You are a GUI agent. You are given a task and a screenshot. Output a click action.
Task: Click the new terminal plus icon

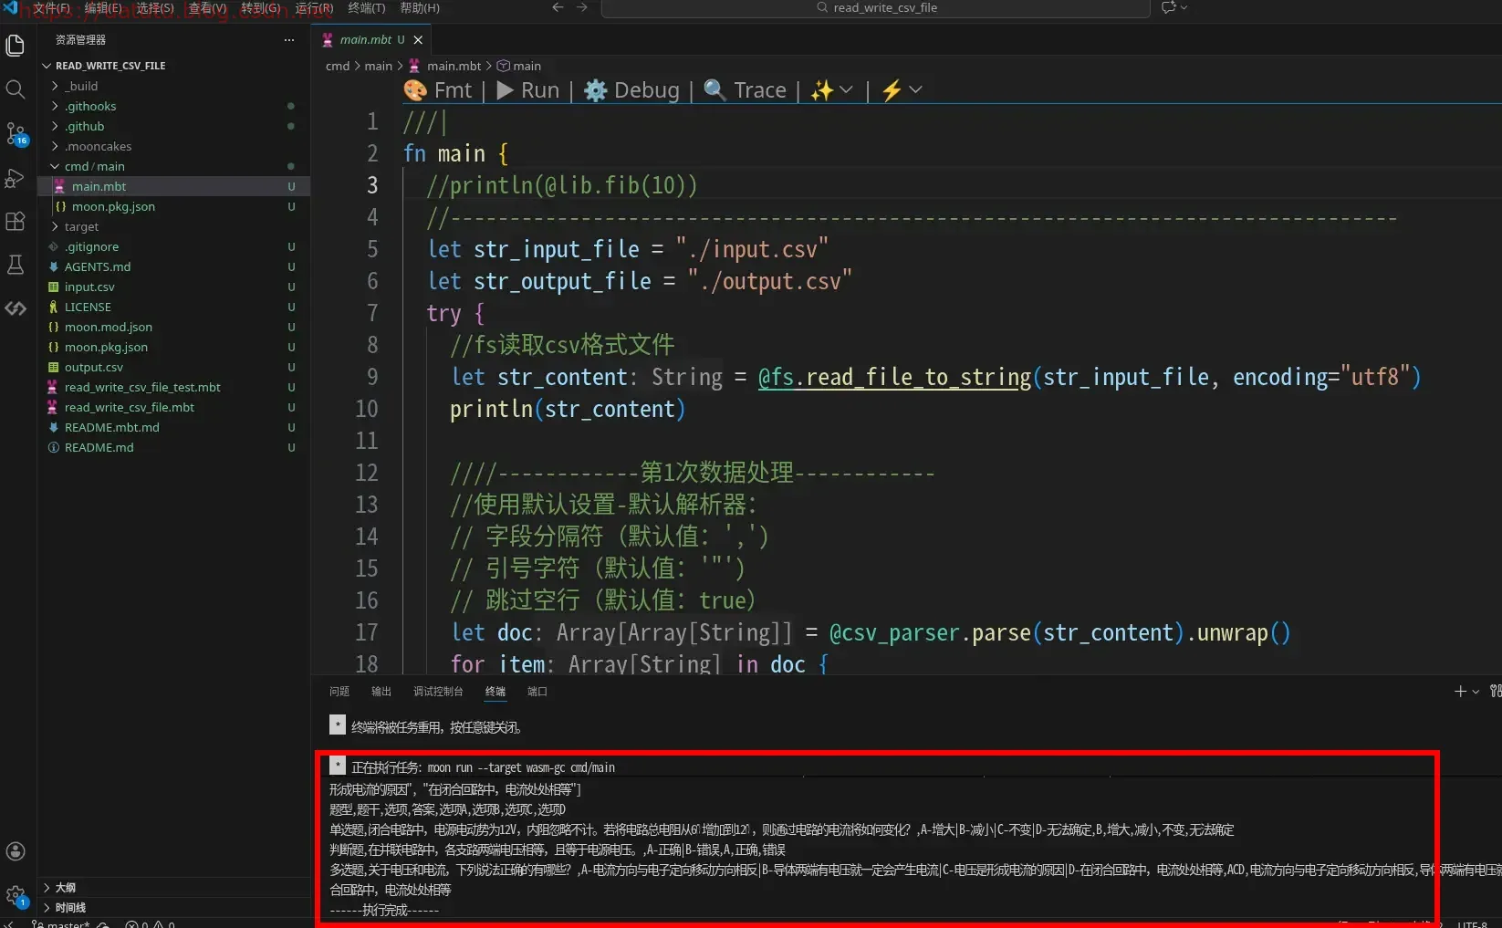pos(1460,692)
